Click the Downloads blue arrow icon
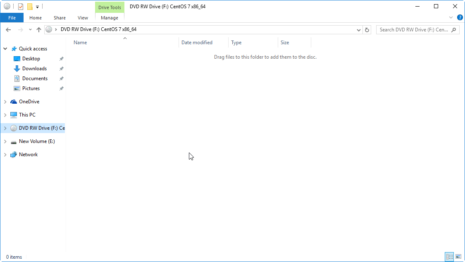This screenshot has height=262, width=465. (17, 69)
